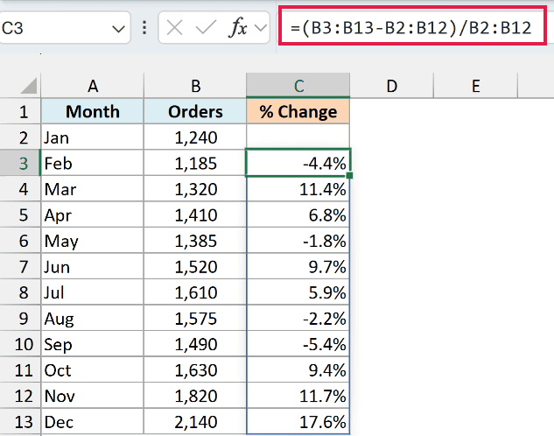Click the Orders header cell

195,111
